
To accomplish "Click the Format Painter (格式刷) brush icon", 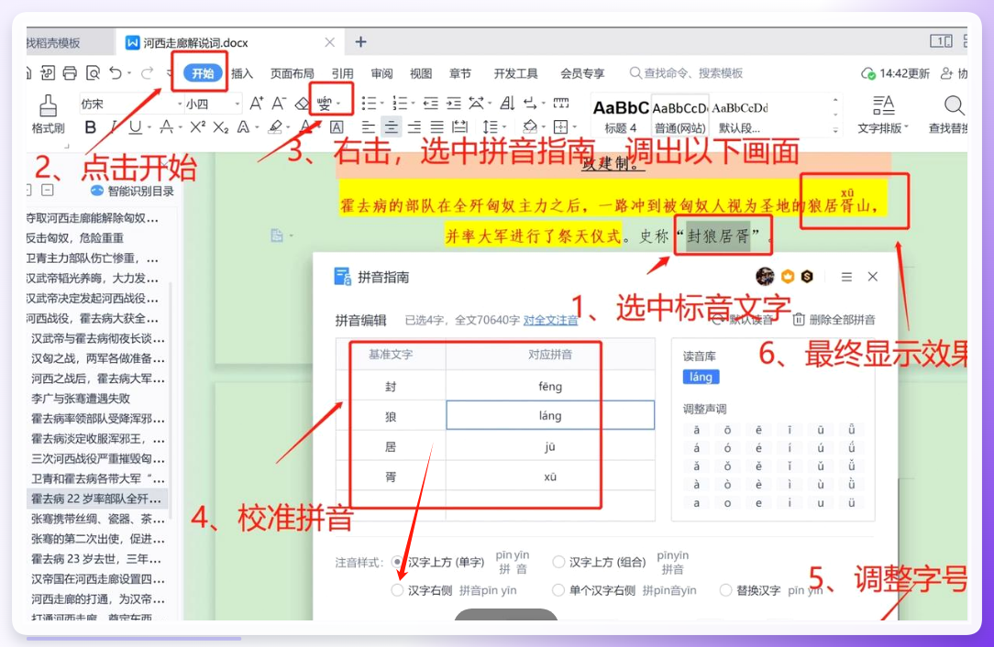I will 49,106.
